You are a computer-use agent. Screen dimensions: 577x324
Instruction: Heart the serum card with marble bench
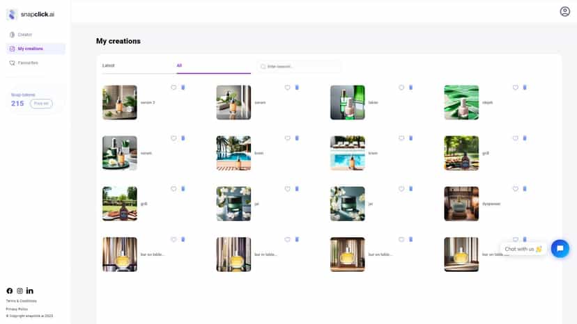point(288,88)
